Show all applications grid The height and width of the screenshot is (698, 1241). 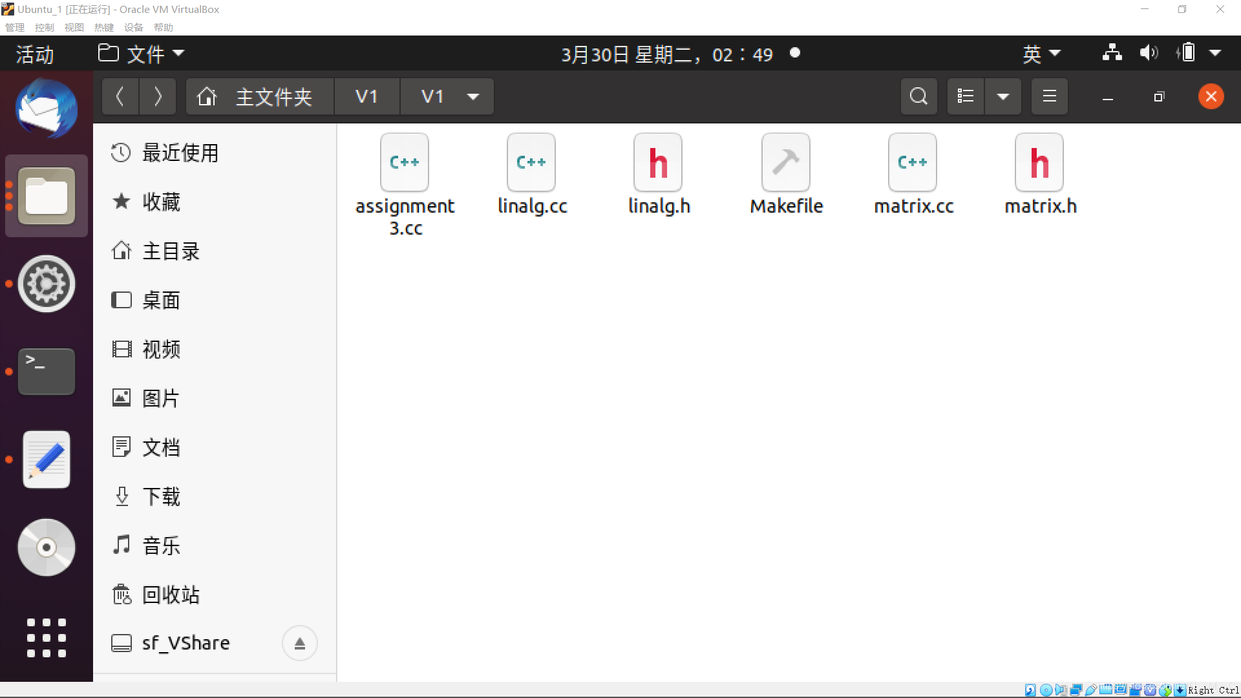(x=47, y=638)
